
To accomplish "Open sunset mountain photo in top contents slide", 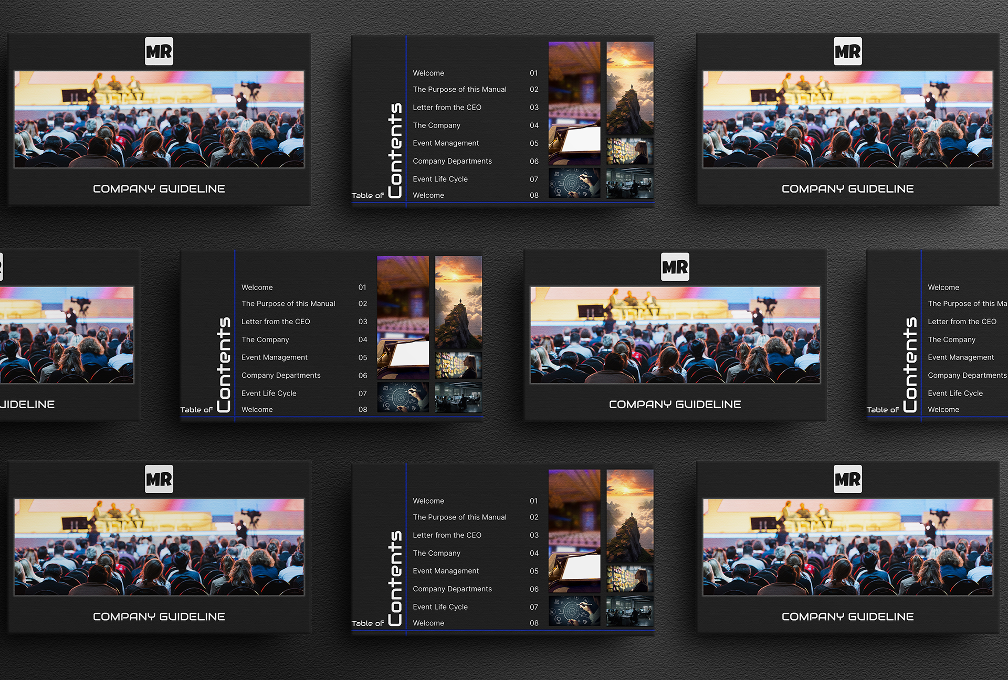I will coord(629,88).
